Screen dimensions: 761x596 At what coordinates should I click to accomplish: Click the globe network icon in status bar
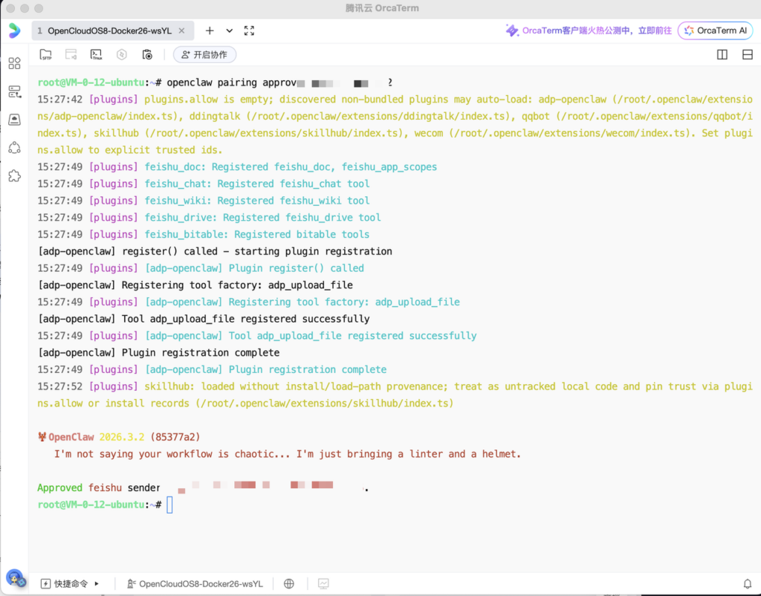289,583
